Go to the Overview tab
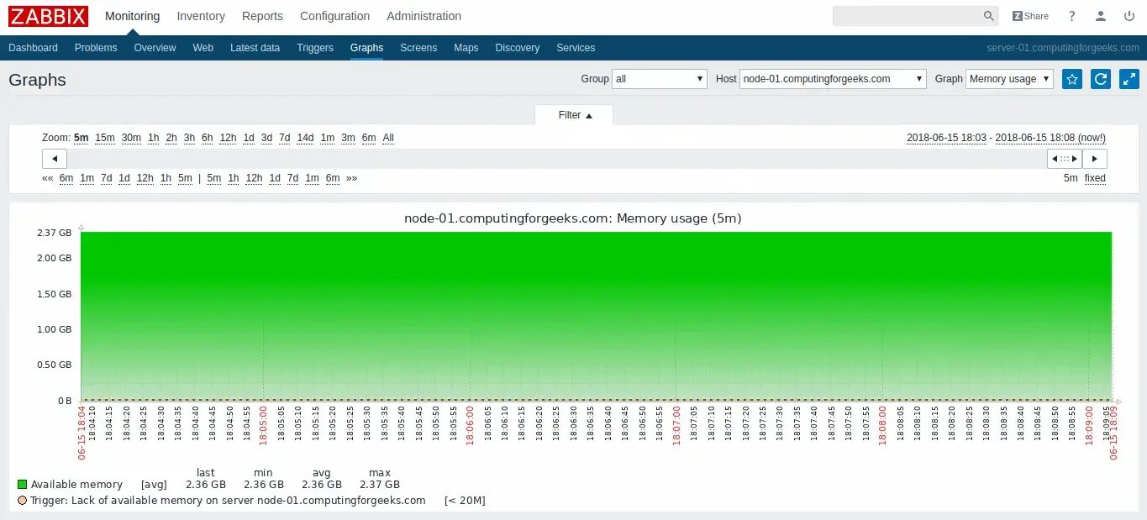 (155, 48)
